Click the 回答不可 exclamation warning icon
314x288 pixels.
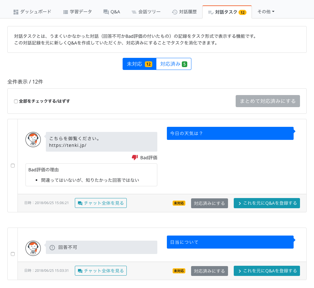[x=52, y=247]
